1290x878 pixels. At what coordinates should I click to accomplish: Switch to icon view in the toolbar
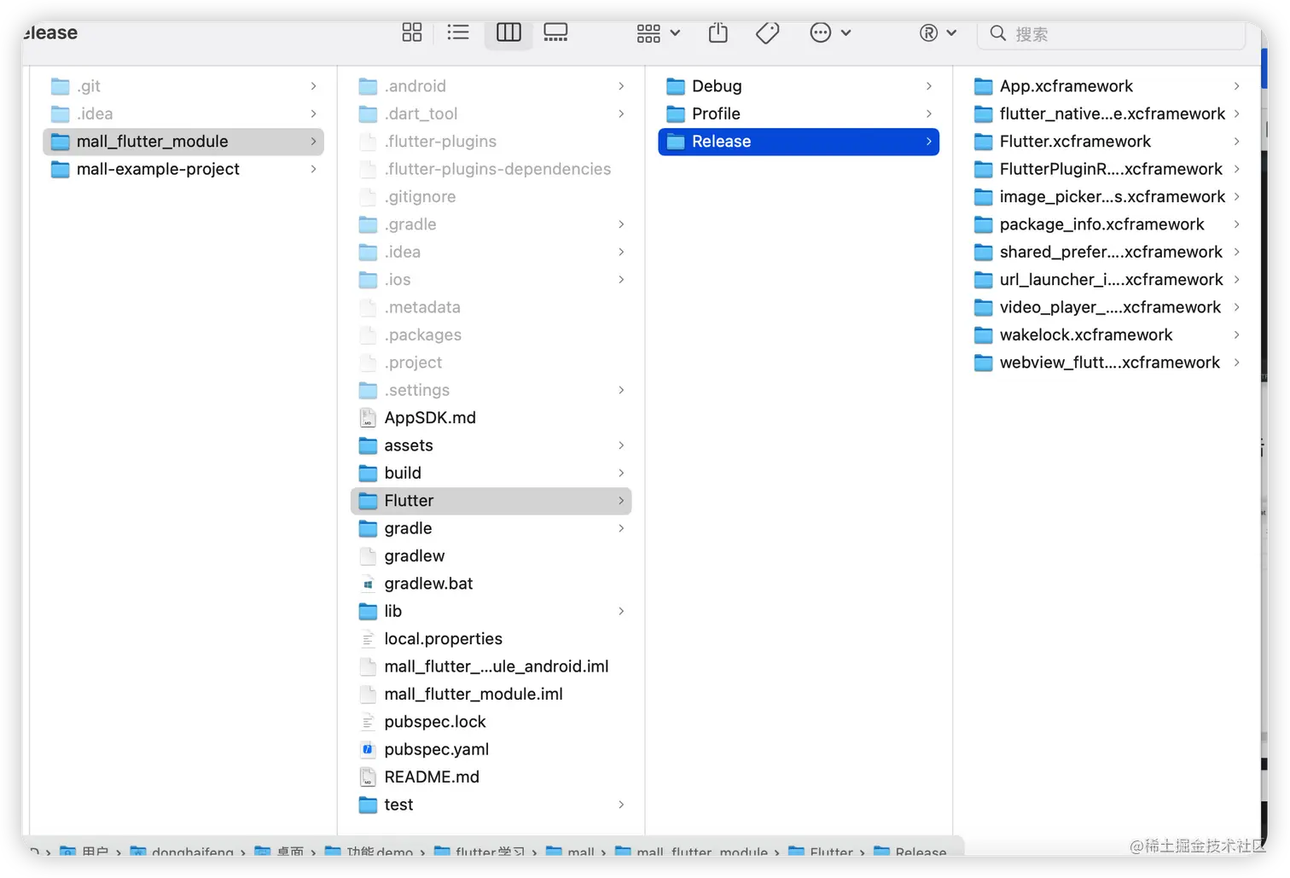tap(412, 32)
